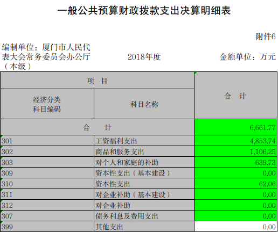Select the 项目 header cell
The height and width of the screenshot is (232, 278).
click(x=97, y=81)
